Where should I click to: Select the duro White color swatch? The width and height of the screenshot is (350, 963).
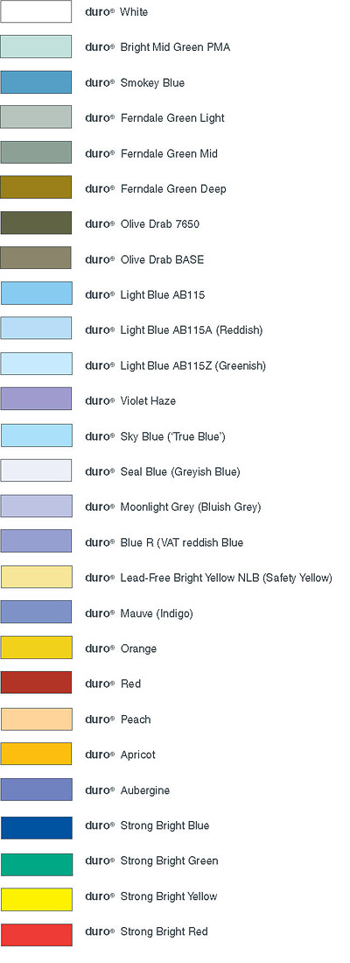[36, 11]
